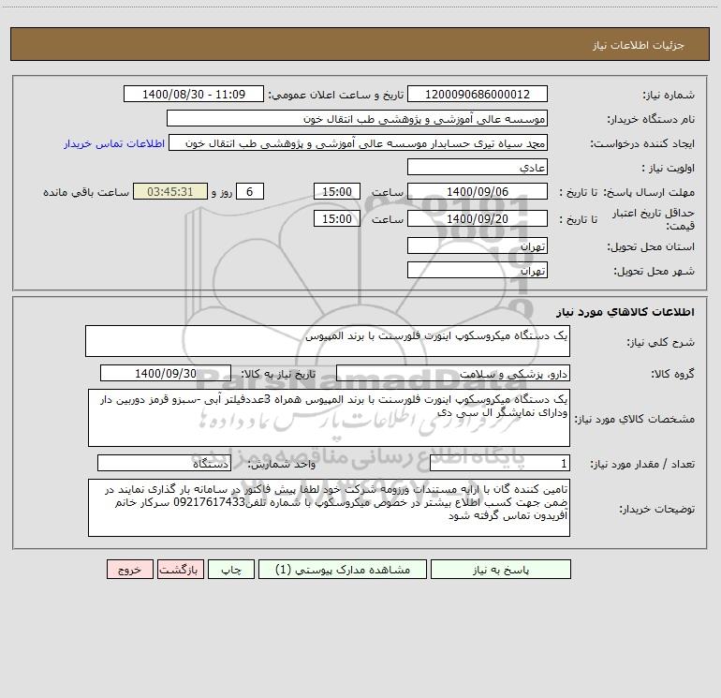Open مشاهده مدارک پیوستی (1) button
This screenshot has width=721, height=698.
343,570
